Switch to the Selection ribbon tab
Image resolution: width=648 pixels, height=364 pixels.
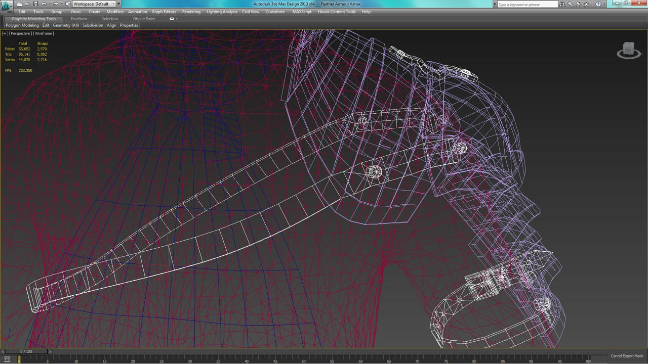(x=110, y=19)
